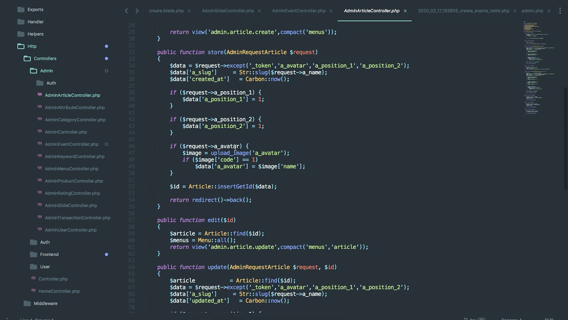
Task: Click the PHP icon beside Controller.php
Action: (34, 279)
